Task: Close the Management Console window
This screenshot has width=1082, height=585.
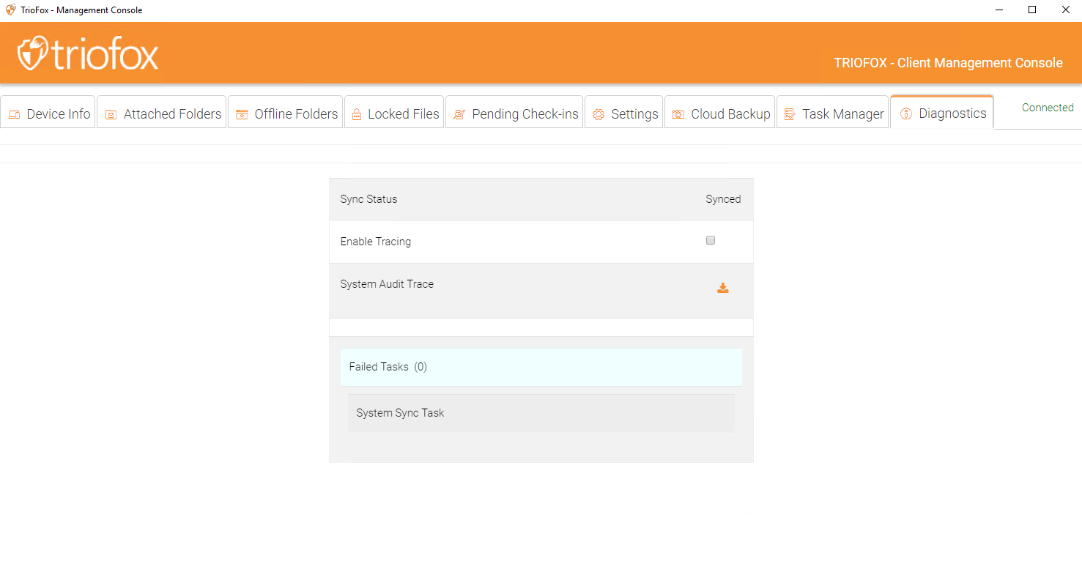Action: [1066, 10]
